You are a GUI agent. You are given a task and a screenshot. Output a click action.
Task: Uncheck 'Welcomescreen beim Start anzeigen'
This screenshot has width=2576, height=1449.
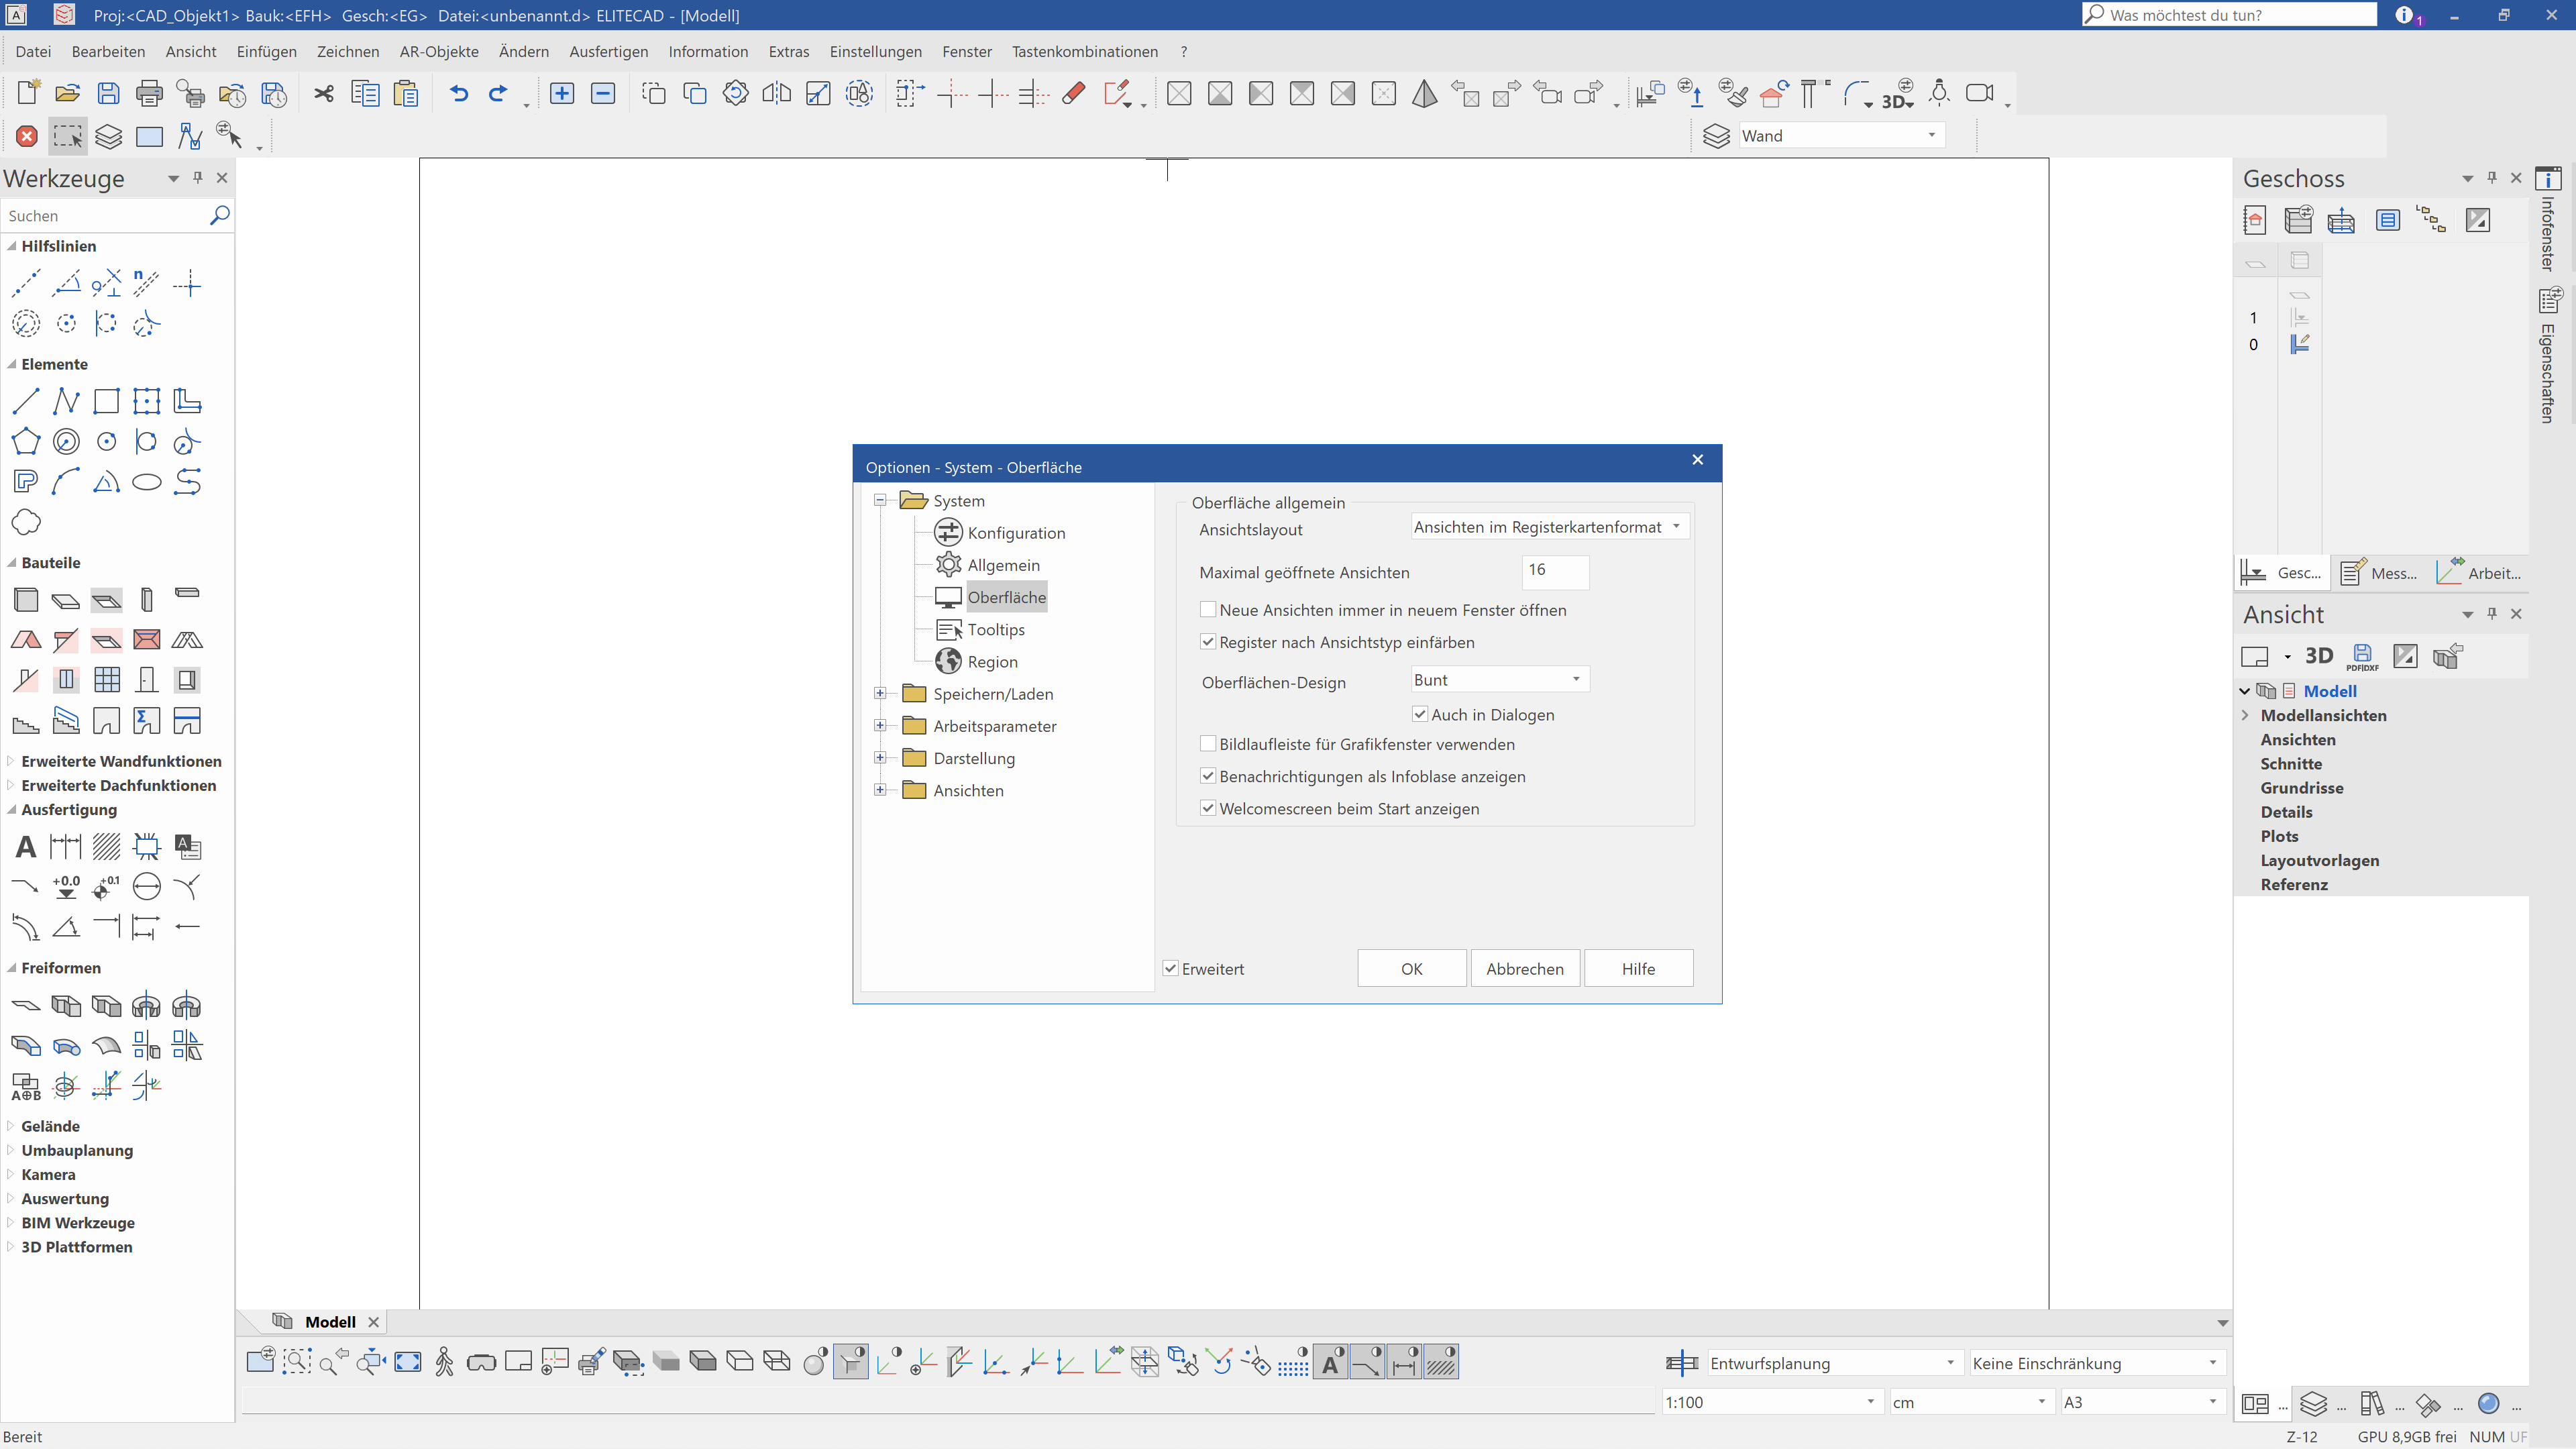point(1208,808)
